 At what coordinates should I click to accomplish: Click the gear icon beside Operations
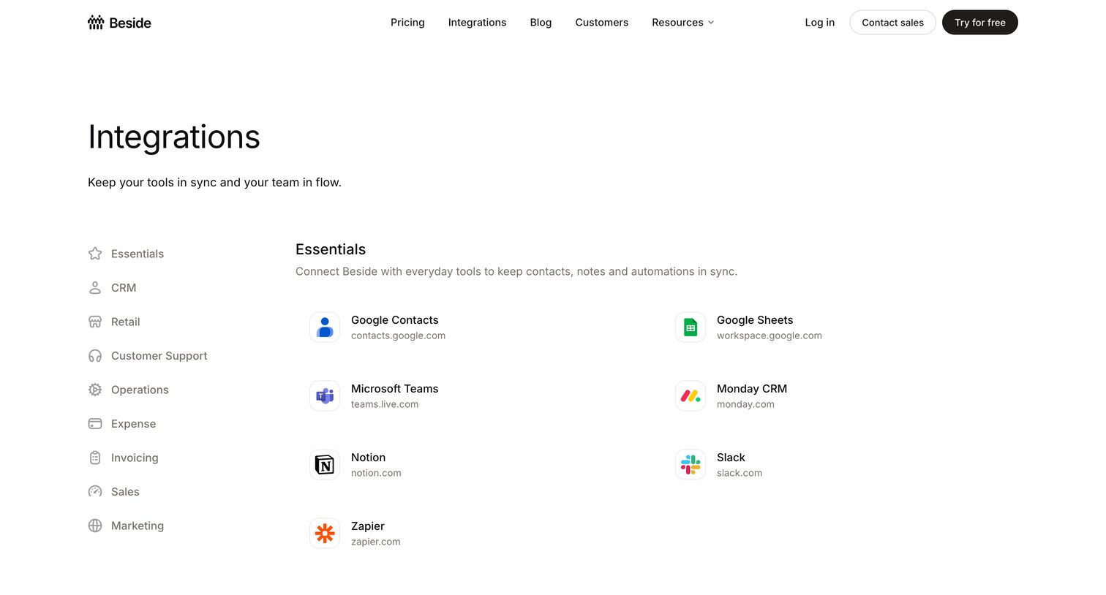pos(95,390)
